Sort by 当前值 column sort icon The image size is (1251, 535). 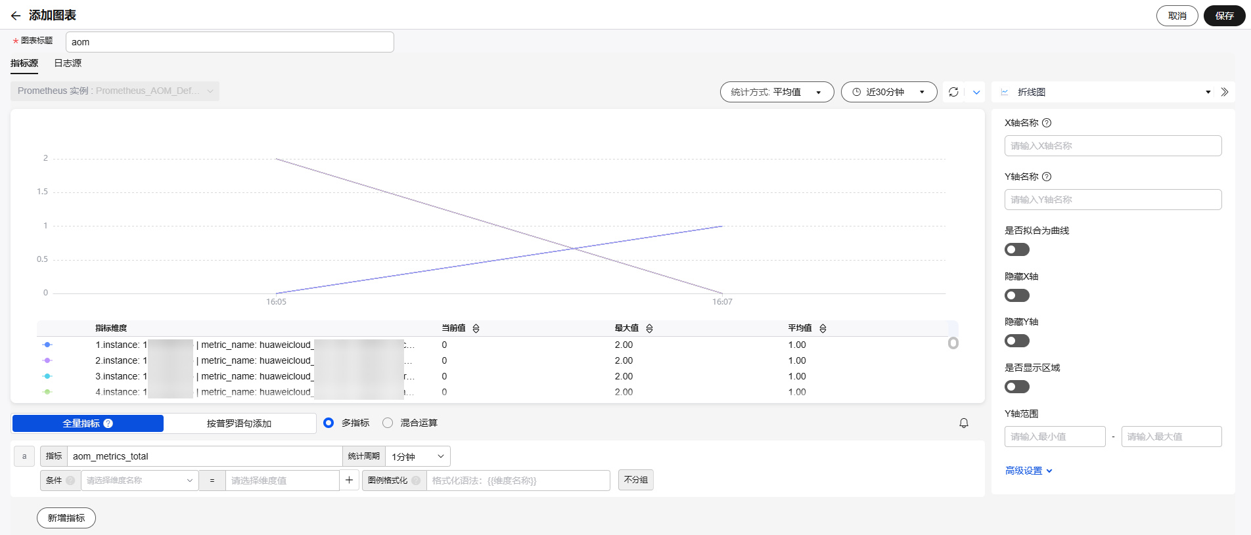(476, 328)
